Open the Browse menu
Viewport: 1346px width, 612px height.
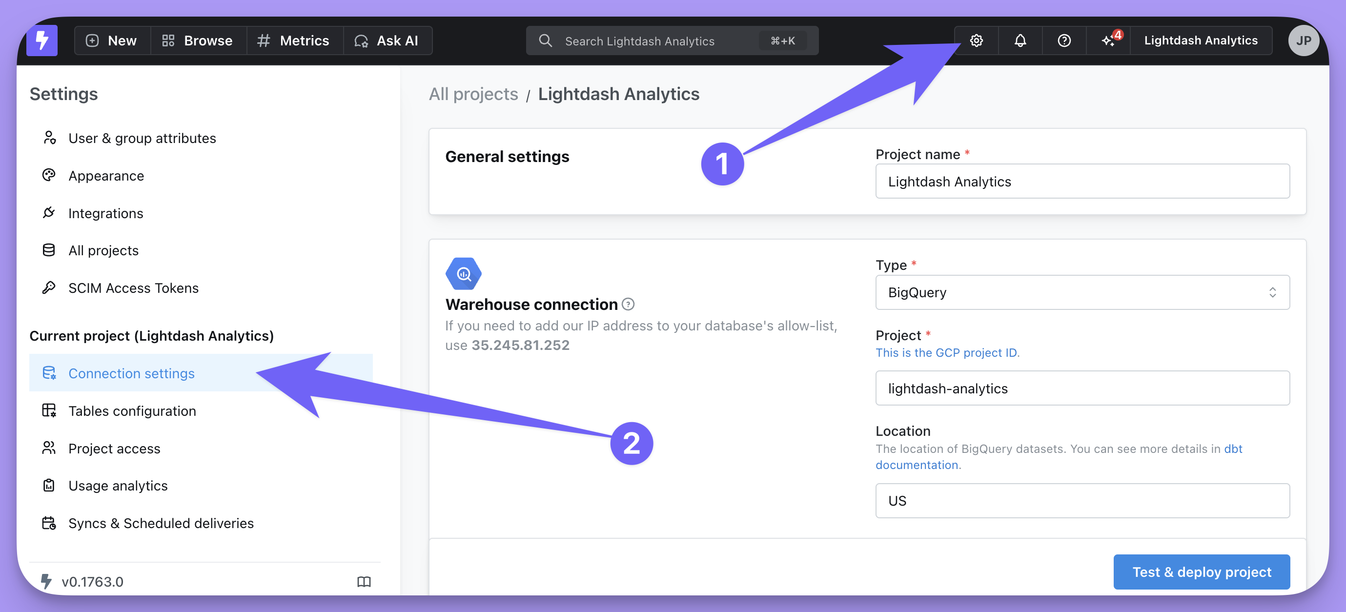pos(198,41)
